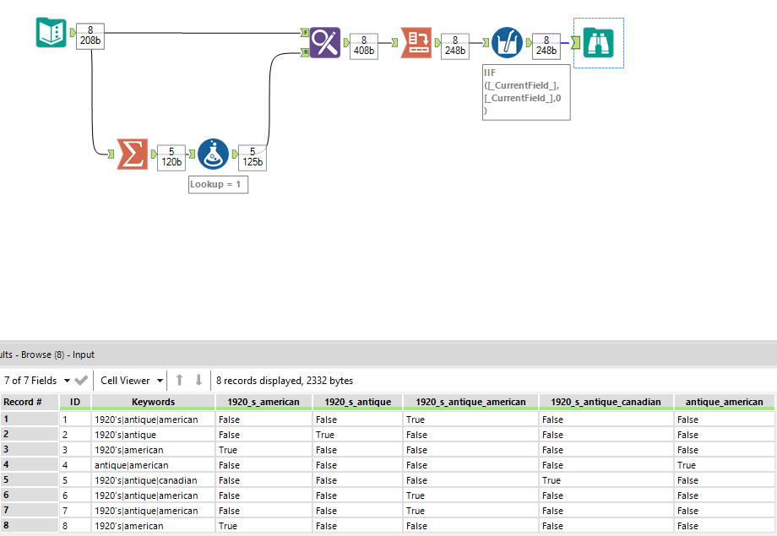Click the Keywords cell '1920's|antique|canadian'
Image resolution: width=777 pixels, height=536 pixels.
click(x=153, y=480)
